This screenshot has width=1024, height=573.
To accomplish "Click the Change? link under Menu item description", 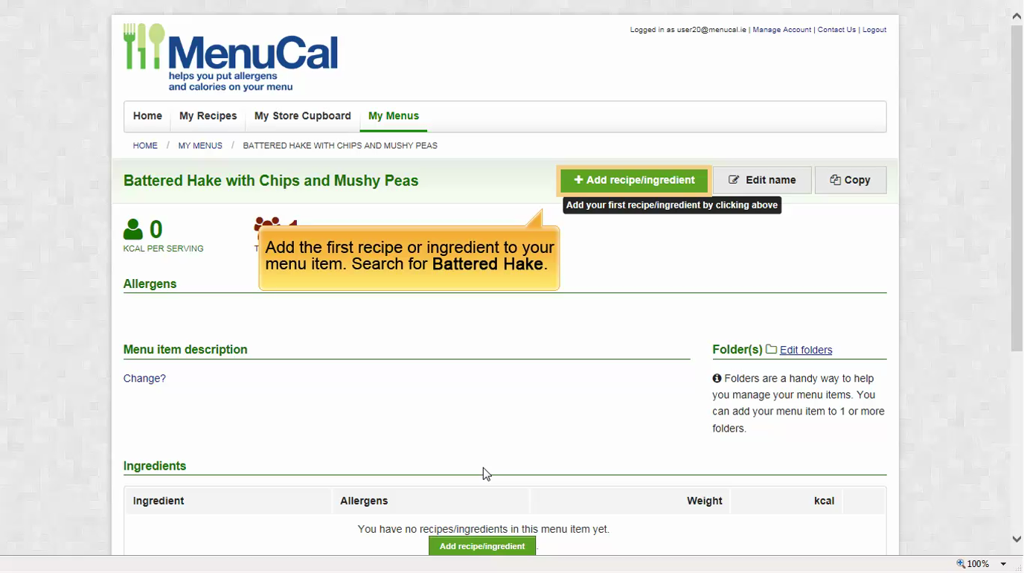I will click(144, 378).
